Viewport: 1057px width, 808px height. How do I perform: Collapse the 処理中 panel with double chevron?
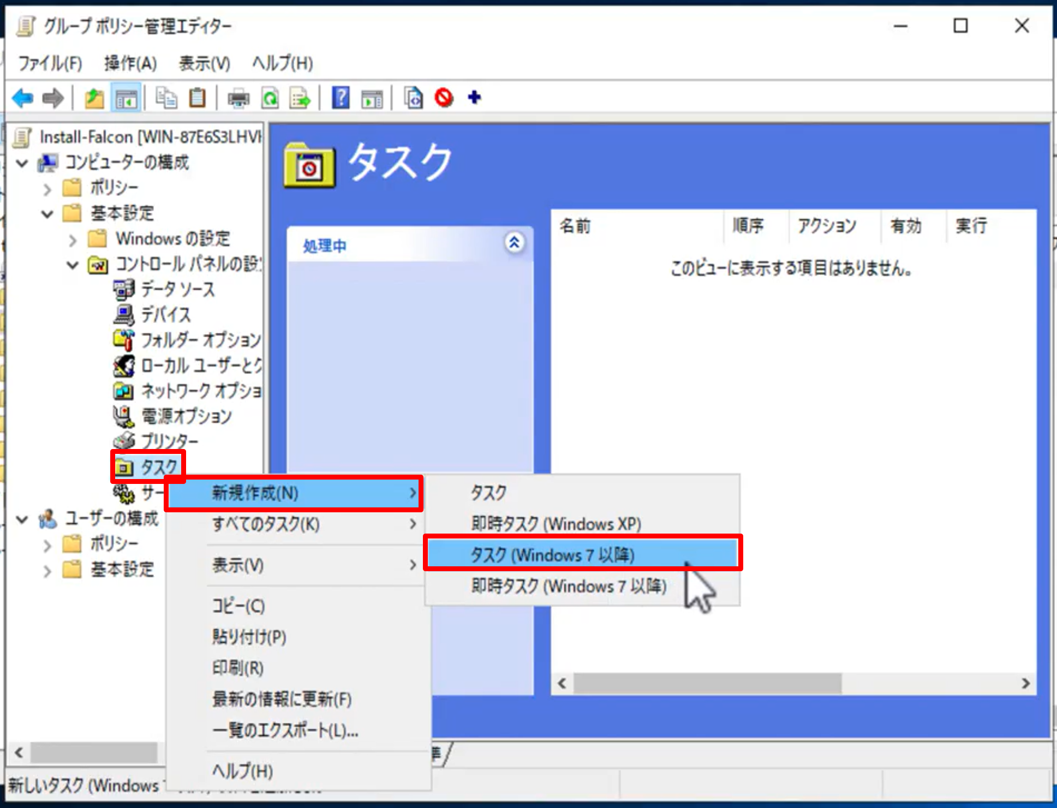point(514,243)
